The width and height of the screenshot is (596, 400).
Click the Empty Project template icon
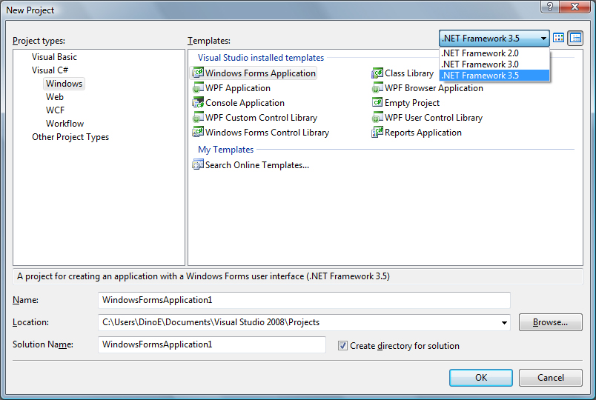pyautogui.click(x=377, y=103)
